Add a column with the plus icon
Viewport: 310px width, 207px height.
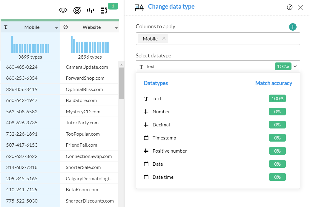point(293,27)
